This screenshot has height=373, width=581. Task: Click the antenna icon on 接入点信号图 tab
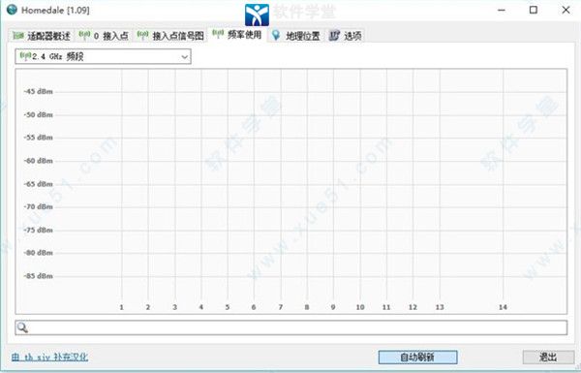pos(142,35)
